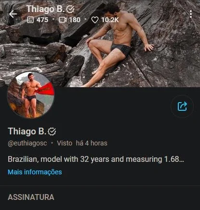Click the 10.2K likes number
Screen dimensions: 200x210
click(110, 20)
